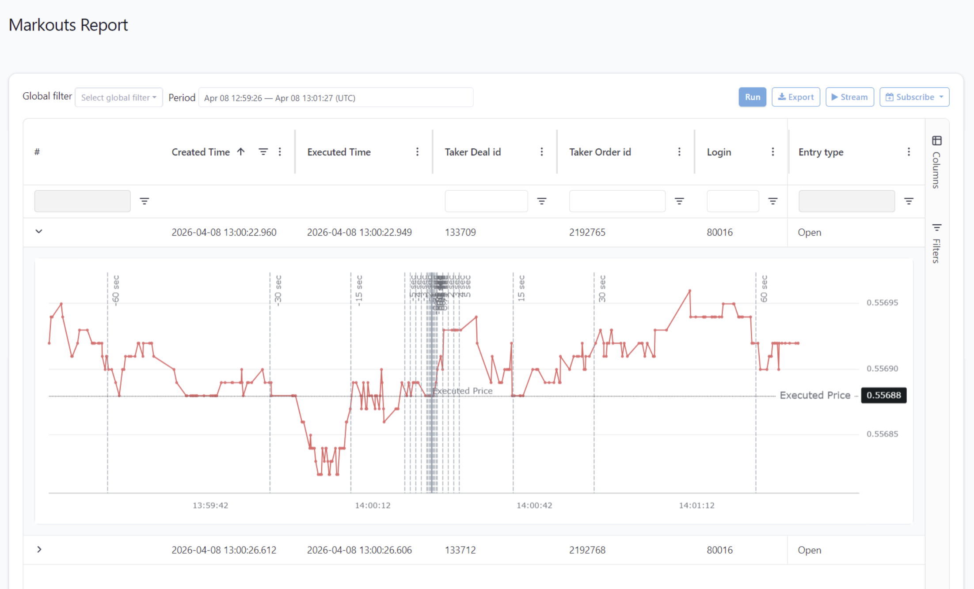
Task: Click filter icon next to # filter box
Action: pyautogui.click(x=144, y=201)
